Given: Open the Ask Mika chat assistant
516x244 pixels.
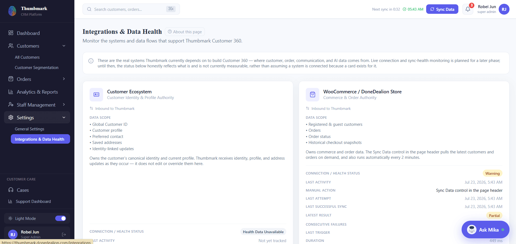Looking at the screenshot, I should [x=485, y=230].
